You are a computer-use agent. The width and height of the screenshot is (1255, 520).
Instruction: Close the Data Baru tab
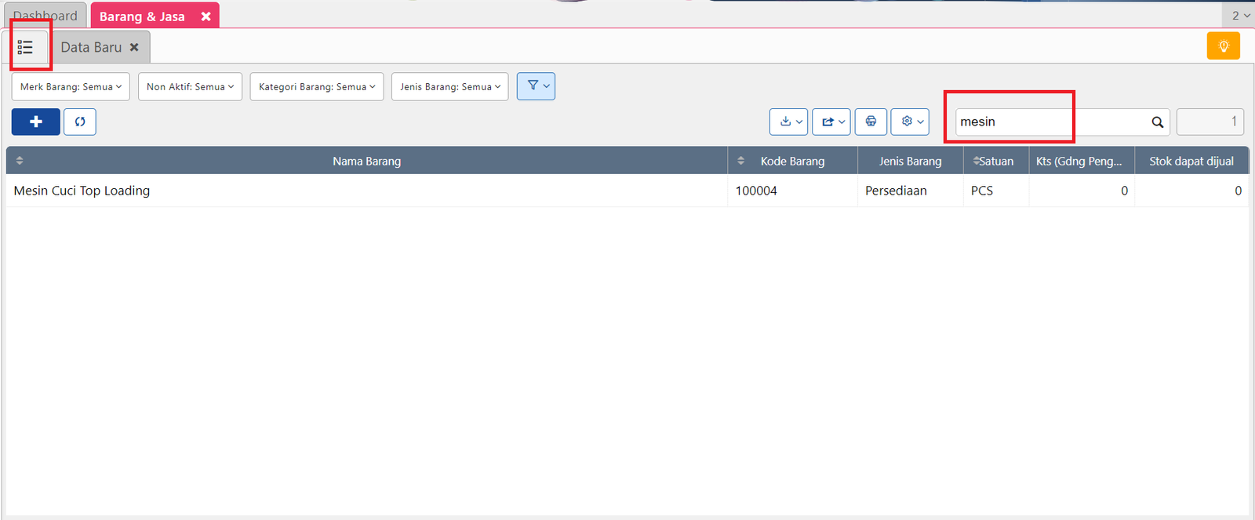pos(134,48)
